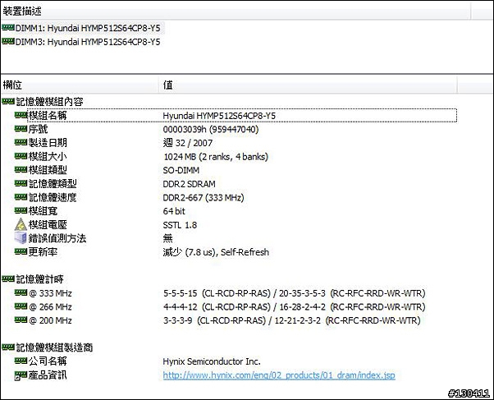Screen dimensions: 494x400
Task: Click the SSTL 1.8 value
Action: pyautogui.click(x=180, y=225)
